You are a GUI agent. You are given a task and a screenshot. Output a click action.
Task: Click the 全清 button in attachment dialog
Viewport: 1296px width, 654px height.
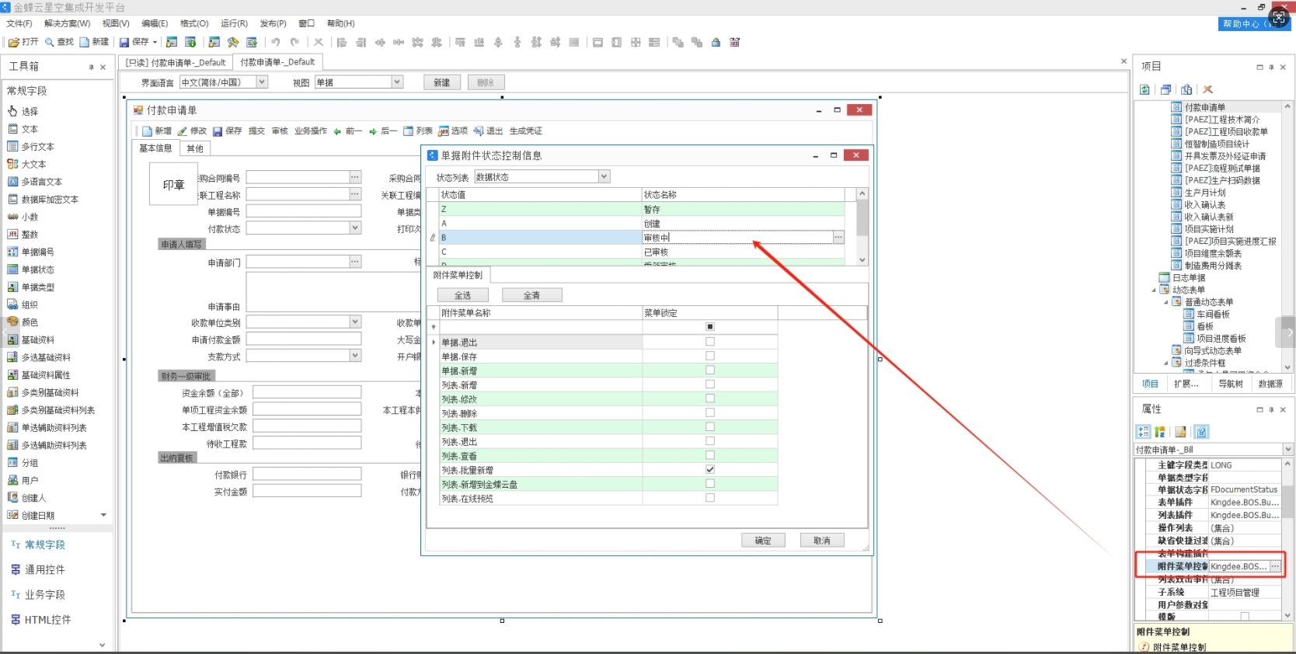coord(531,295)
